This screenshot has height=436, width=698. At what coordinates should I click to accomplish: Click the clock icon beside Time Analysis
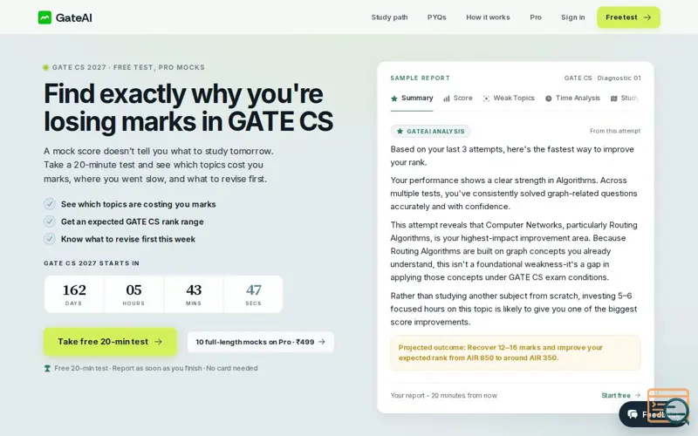[549, 99]
